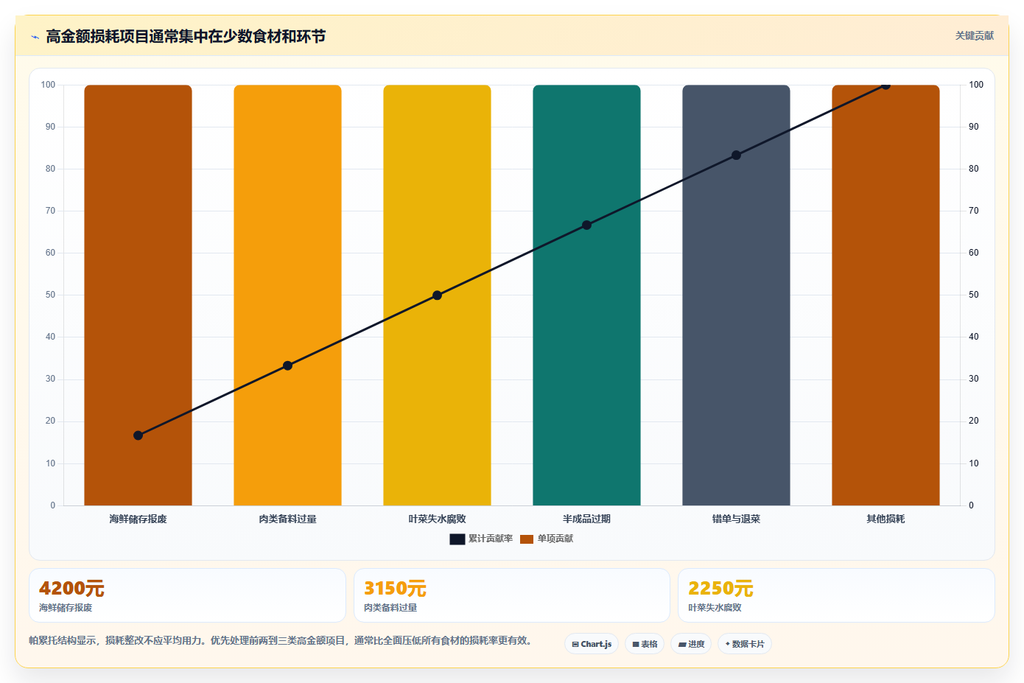The image size is (1024, 683).
Task: Click line point on 肉类备料过量 bar
Action: pos(287,365)
